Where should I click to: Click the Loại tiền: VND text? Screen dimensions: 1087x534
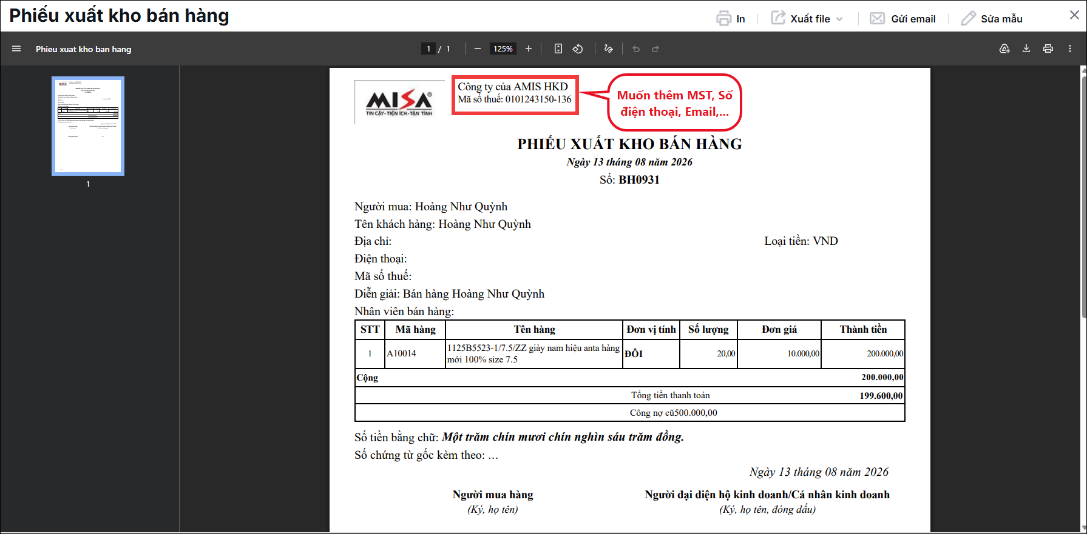[801, 241]
